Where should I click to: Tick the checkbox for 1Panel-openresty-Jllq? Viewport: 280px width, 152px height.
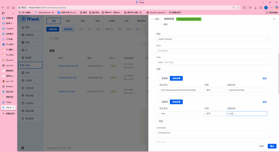(x=52, y=66)
